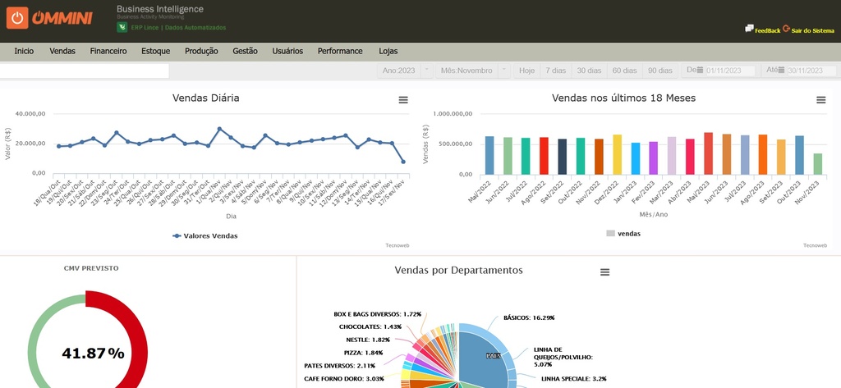Screen dimensions: 841x388
Task: Select the 30 dias period button
Action: point(589,71)
